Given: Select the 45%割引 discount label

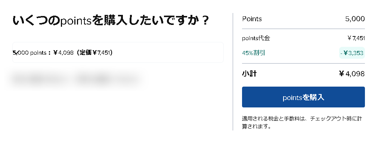Looking at the screenshot, I should (253, 53).
